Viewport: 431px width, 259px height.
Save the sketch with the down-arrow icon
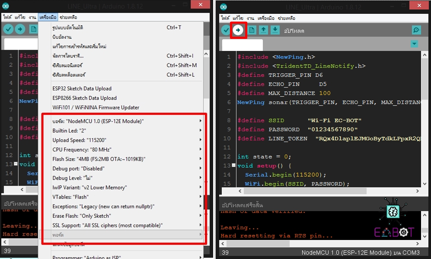275,30
